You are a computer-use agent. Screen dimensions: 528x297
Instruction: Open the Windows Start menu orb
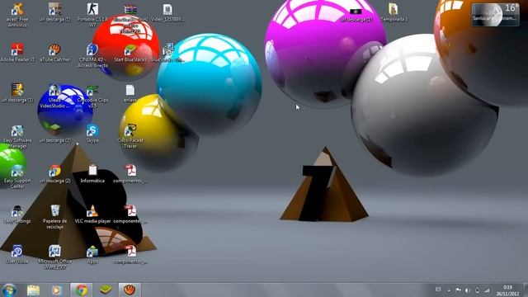9,290
